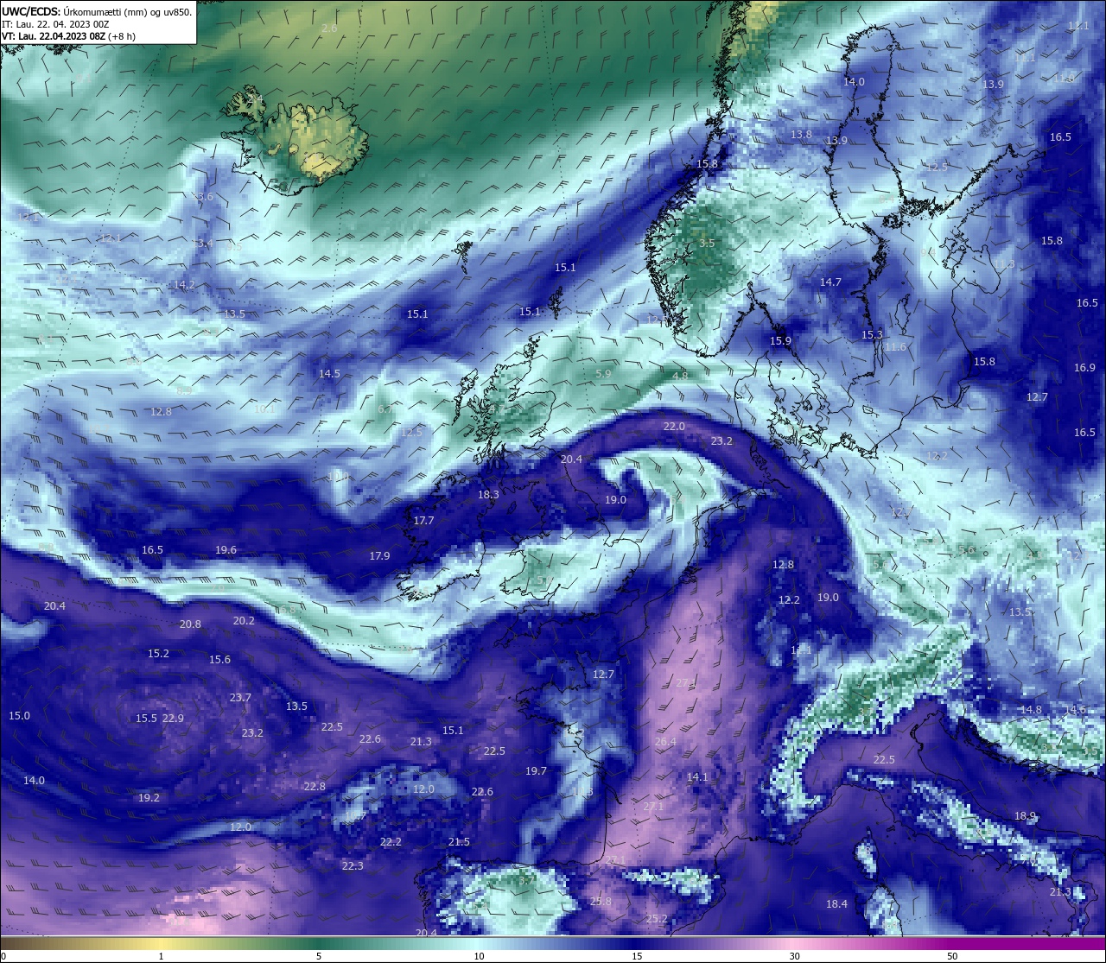Click the legend label '30'
This screenshot has height=963, width=1106.
pyautogui.click(x=794, y=956)
